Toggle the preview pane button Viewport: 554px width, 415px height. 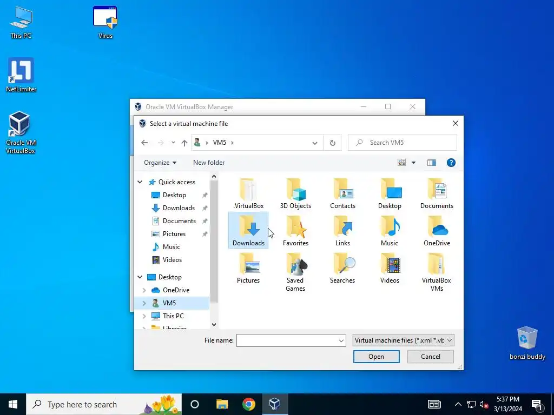tap(431, 163)
